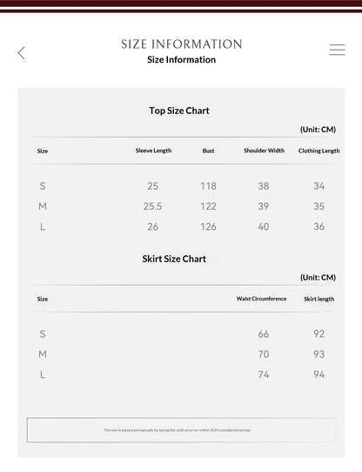Click the Shoulder Width column header
Screen dimensions: 362x472
pyautogui.click(x=264, y=151)
